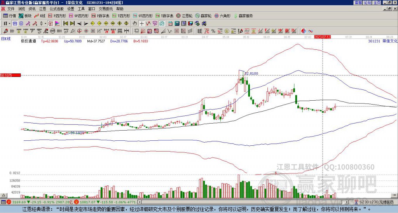
Task: Open the P四方形 tool
Action: click(x=58, y=16)
